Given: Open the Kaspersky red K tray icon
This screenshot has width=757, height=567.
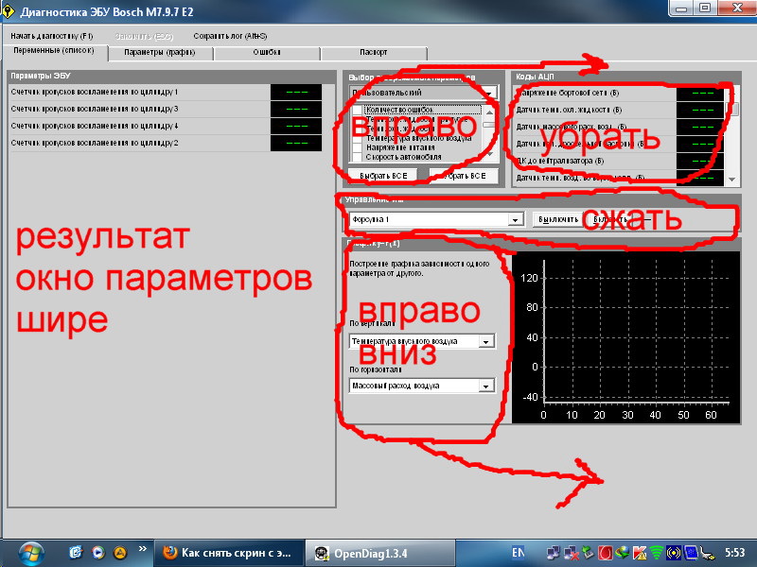Looking at the screenshot, I should [640, 553].
